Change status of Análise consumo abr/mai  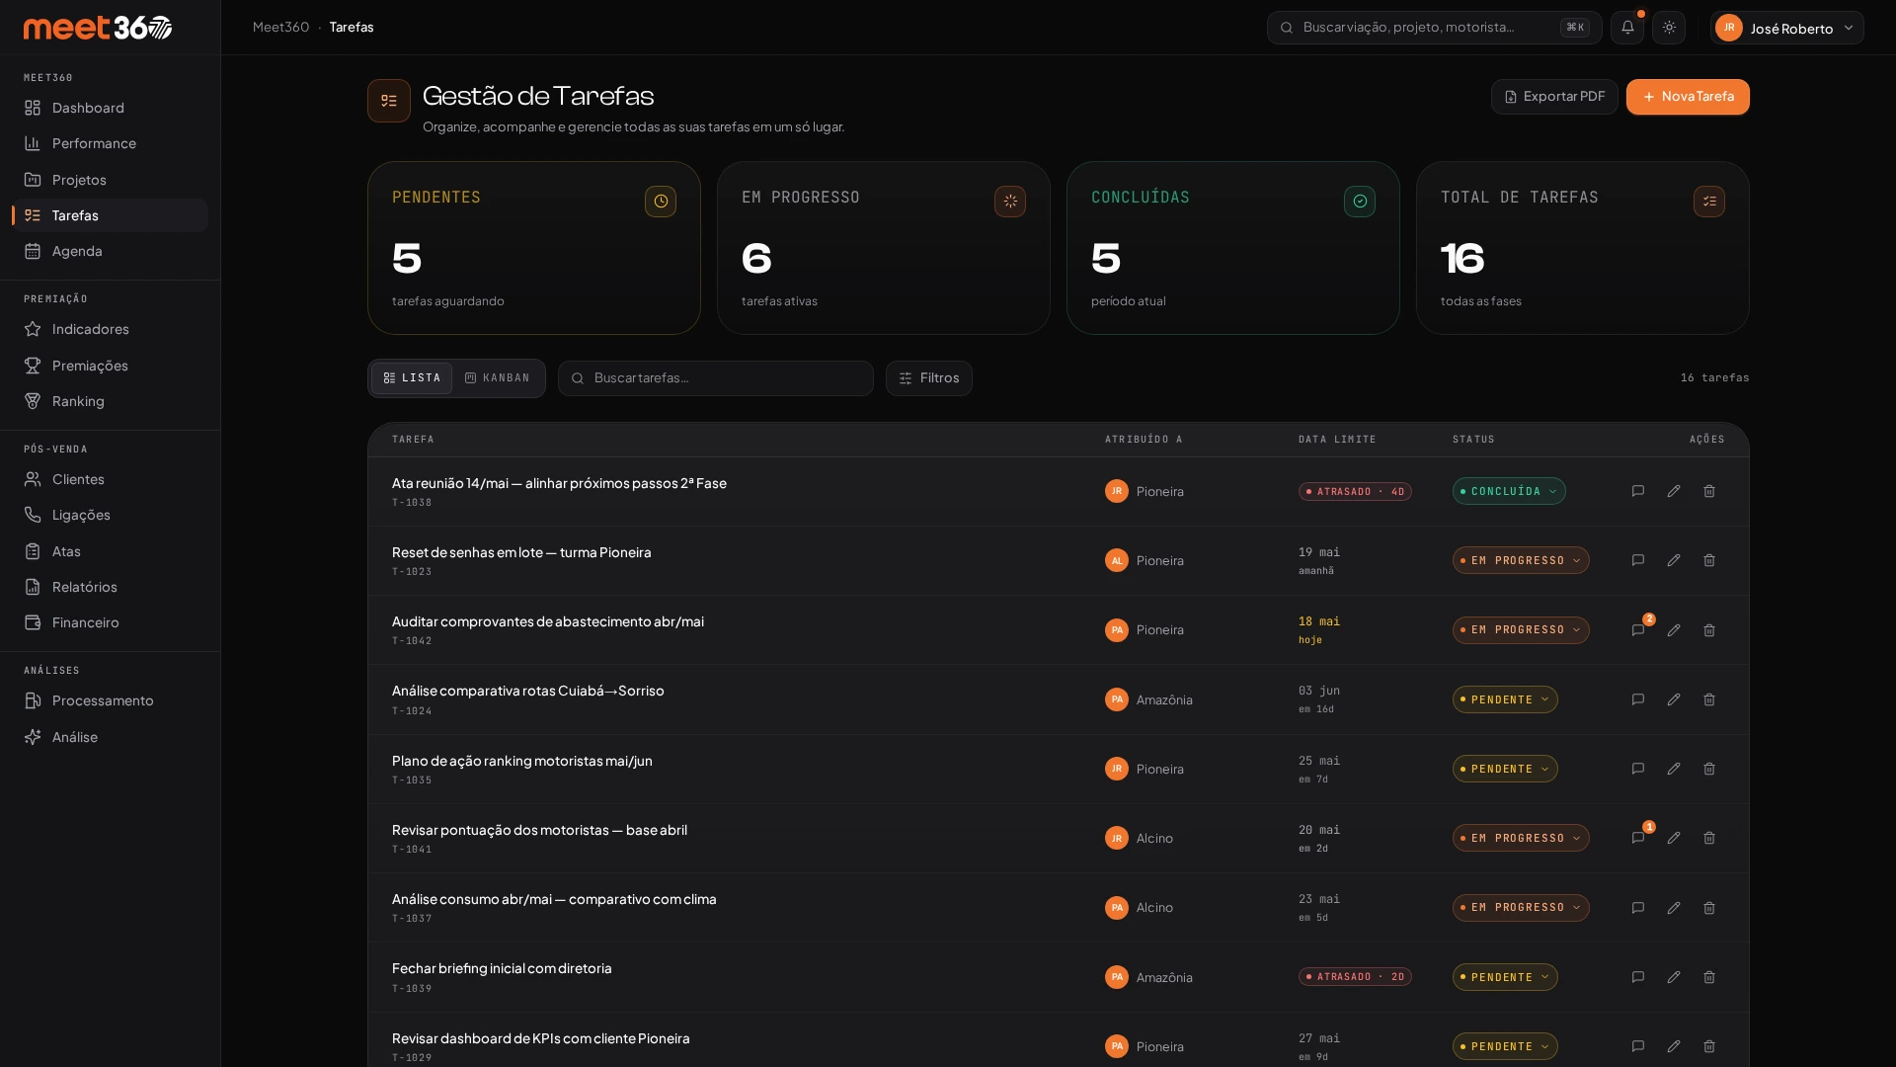(x=1521, y=908)
